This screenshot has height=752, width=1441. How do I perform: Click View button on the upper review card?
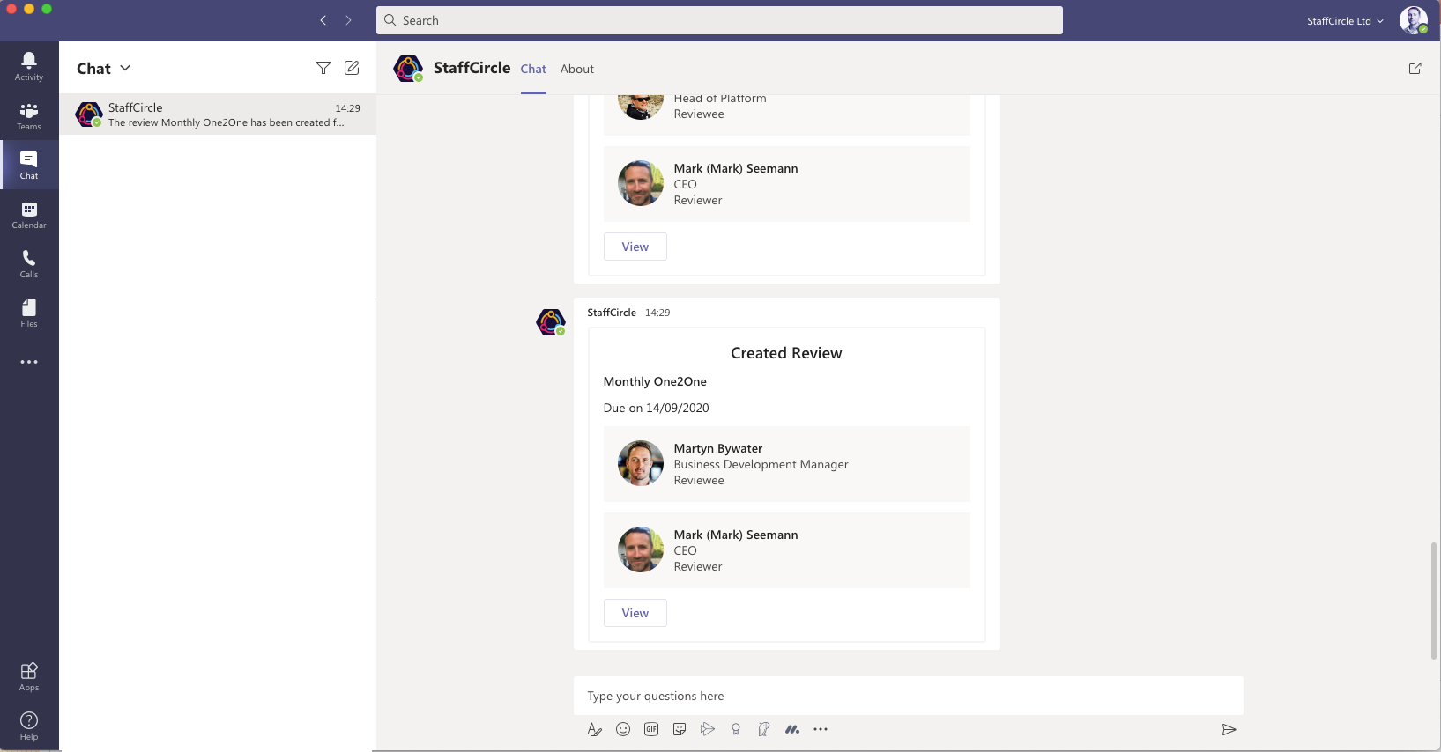[x=635, y=247]
